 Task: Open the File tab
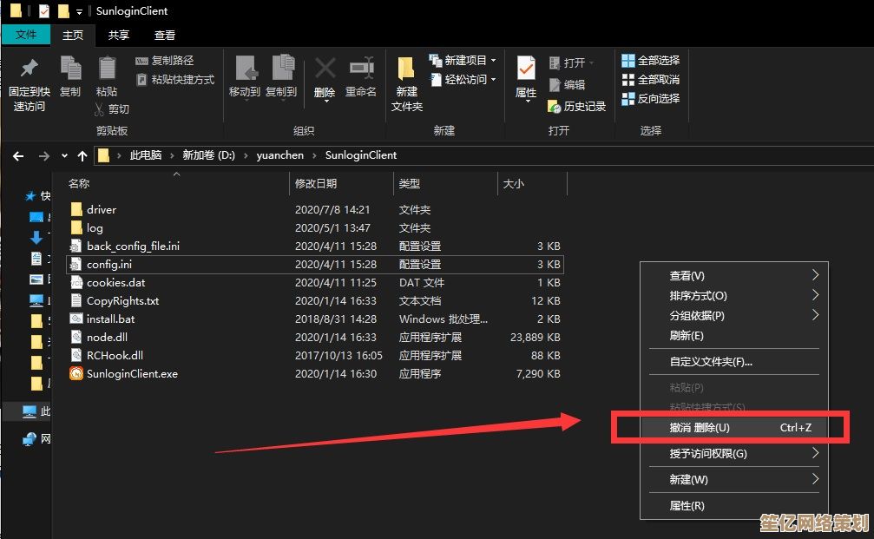click(26, 35)
